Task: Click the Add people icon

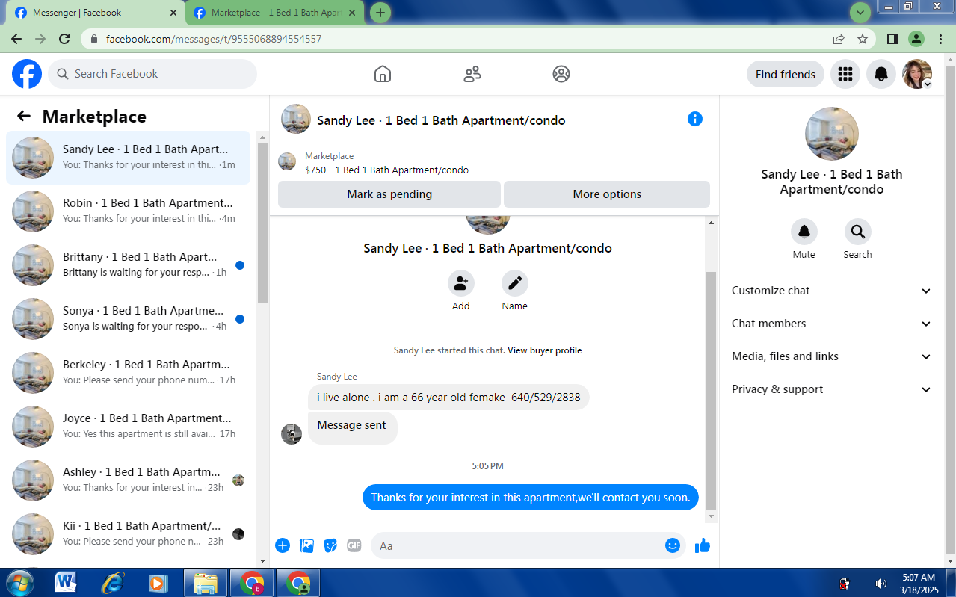Action: click(461, 283)
